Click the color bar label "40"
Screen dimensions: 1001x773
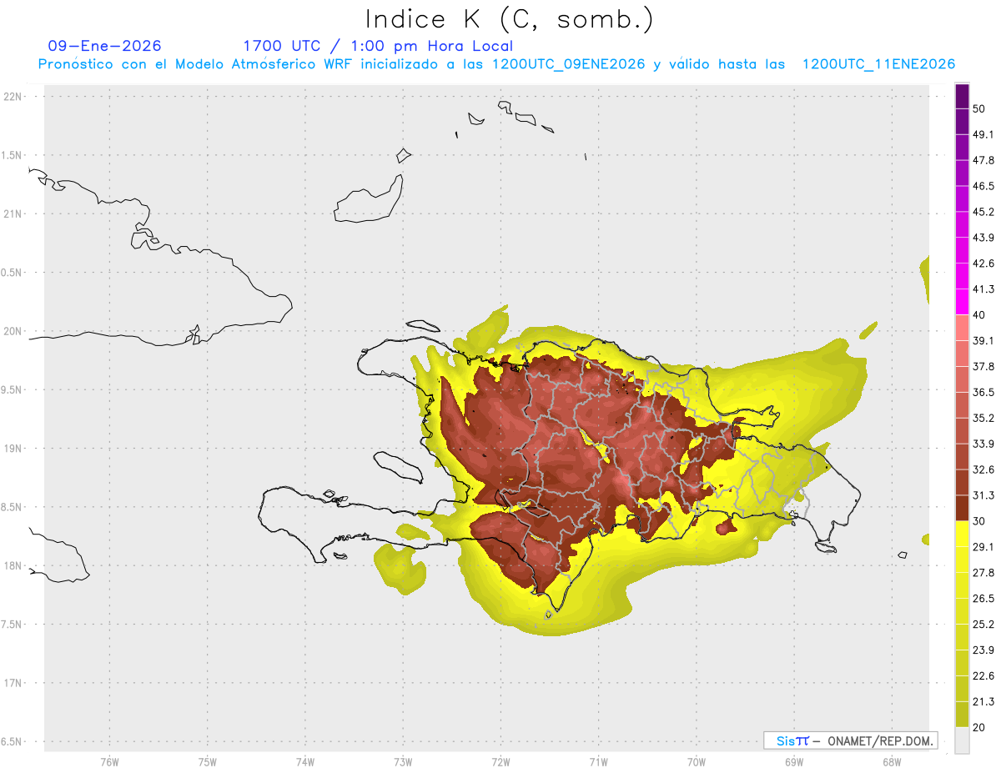coord(978,315)
